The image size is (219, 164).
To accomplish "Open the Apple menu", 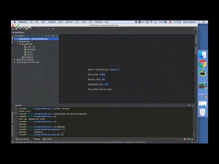I will [15, 22].
